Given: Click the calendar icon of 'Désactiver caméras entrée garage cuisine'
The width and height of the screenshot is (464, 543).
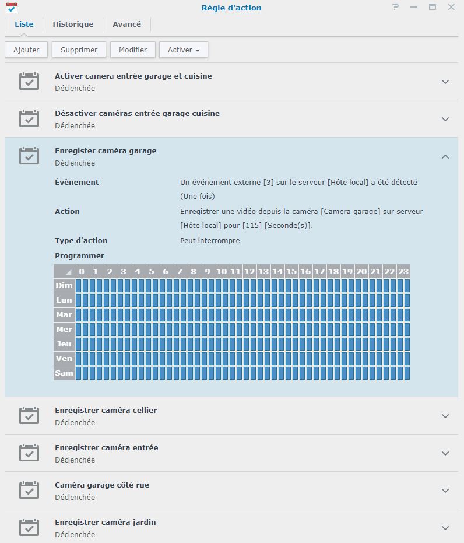Looking at the screenshot, I should pyautogui.click(x=29, y=119).
